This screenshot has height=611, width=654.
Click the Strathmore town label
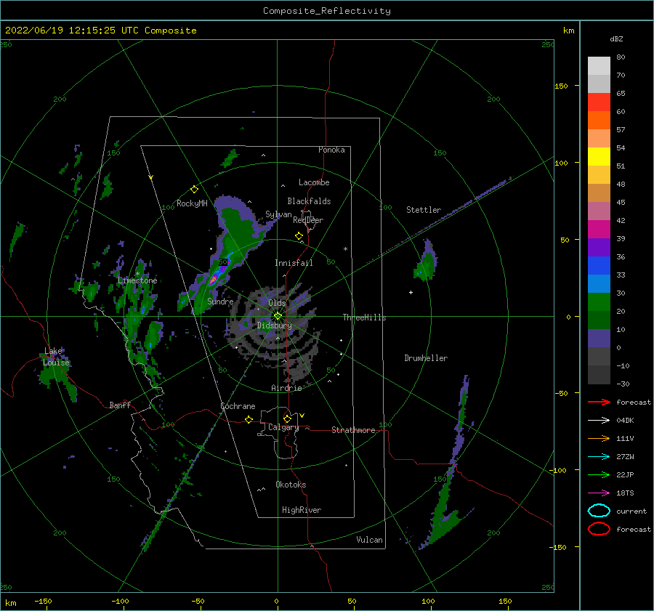[353, 430]
